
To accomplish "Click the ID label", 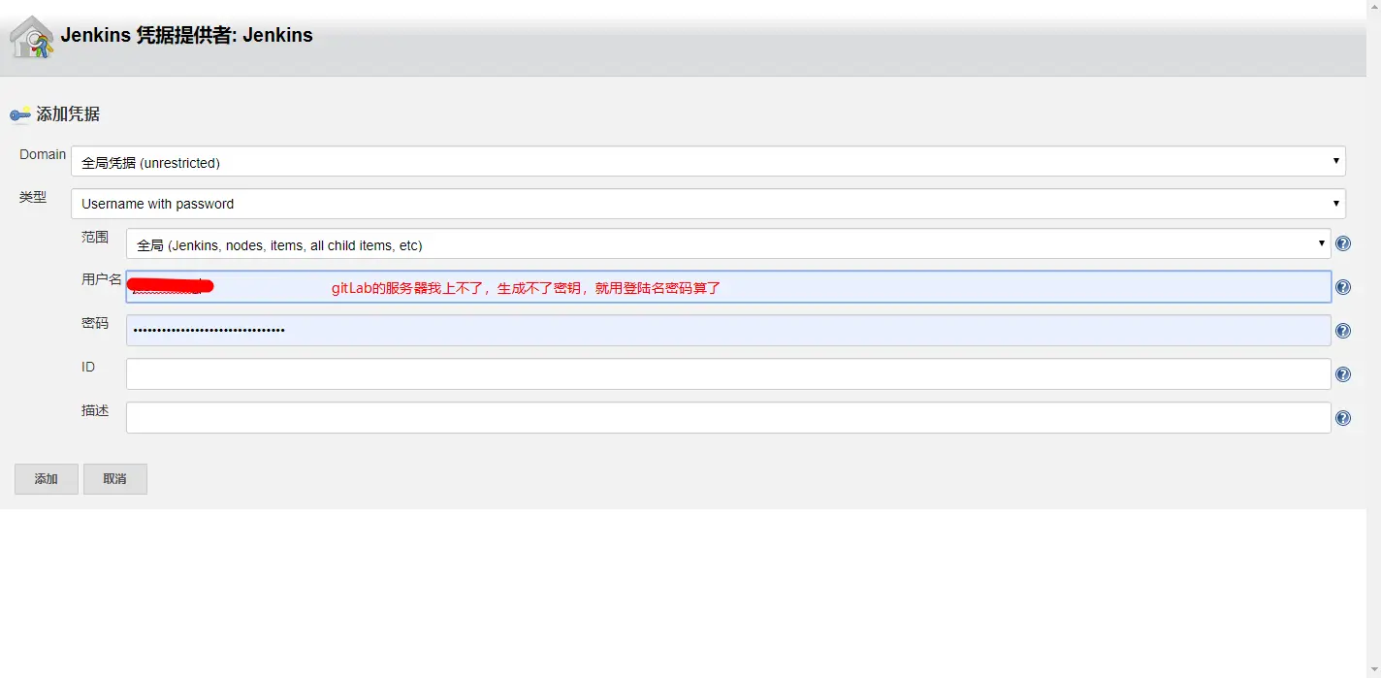I will (88, 367).
